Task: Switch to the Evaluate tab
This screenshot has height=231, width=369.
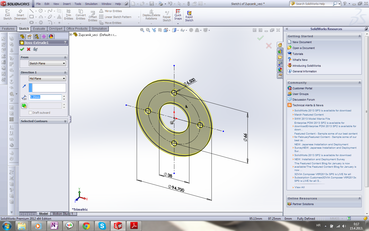Action: (39, 29)
